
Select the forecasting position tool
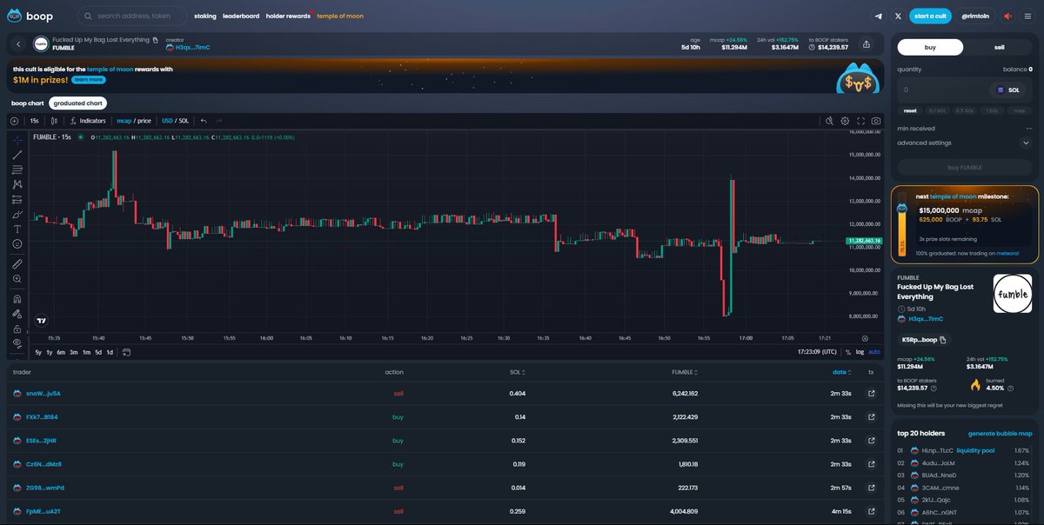(x=17, y=199)
